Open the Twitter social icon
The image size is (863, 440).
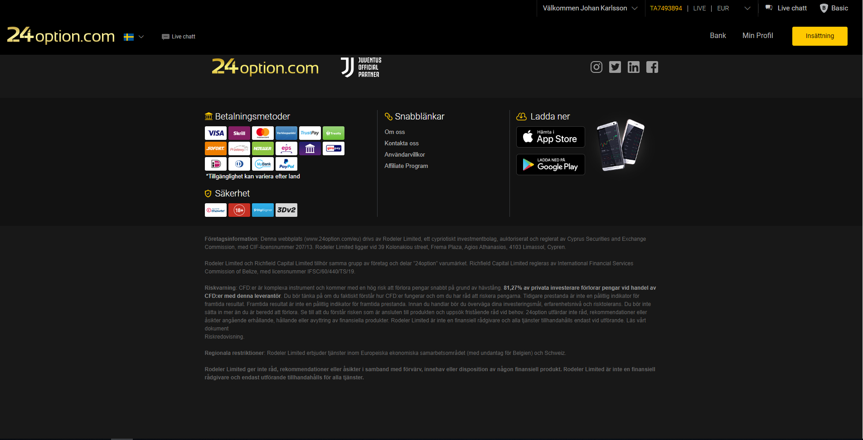click(x=615, y=67)
